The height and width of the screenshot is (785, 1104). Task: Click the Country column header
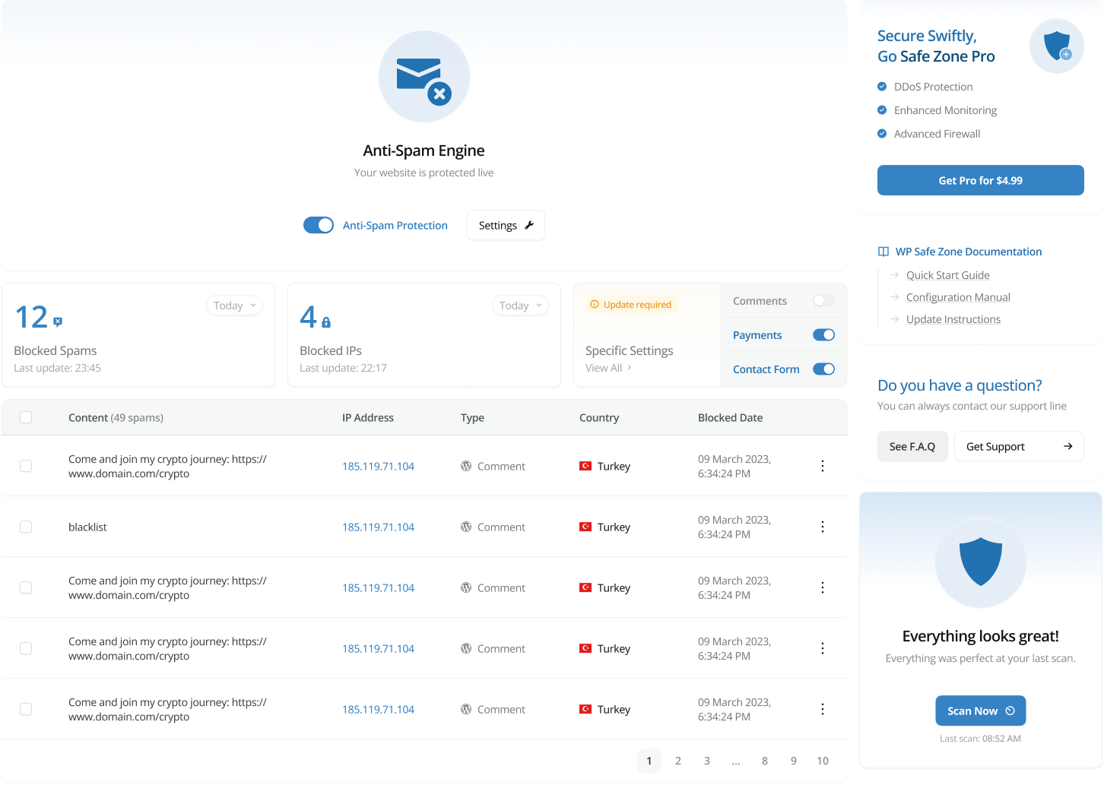599,417
